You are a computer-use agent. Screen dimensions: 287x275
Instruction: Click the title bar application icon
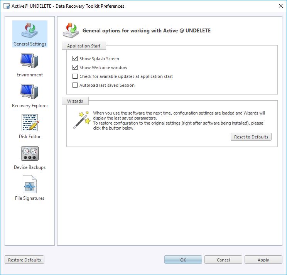click(x=7, y=6)
